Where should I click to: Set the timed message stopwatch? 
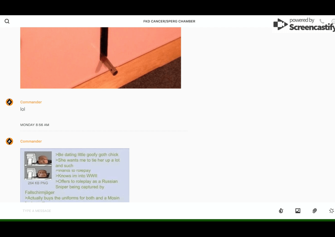pos(281,211)
